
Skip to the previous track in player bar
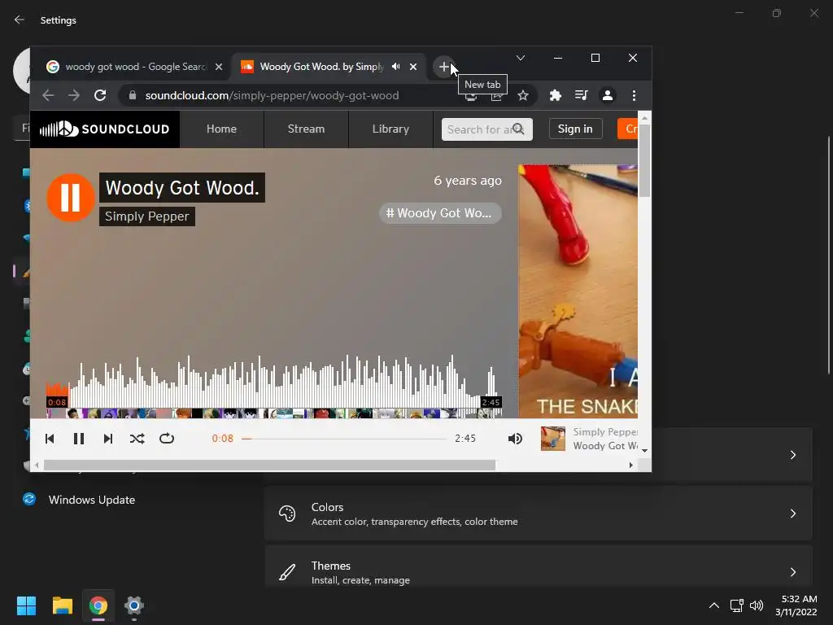[50, 439]
